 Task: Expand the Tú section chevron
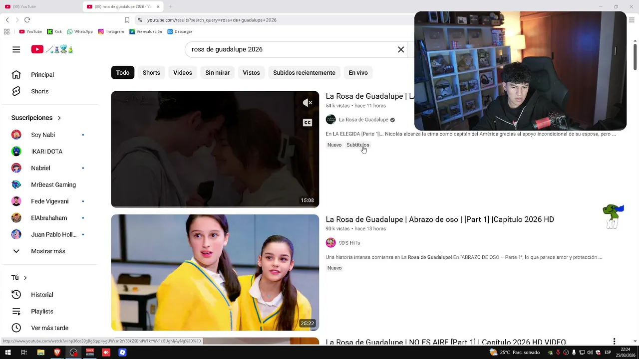pyautogui.click(x=25, y=278)
